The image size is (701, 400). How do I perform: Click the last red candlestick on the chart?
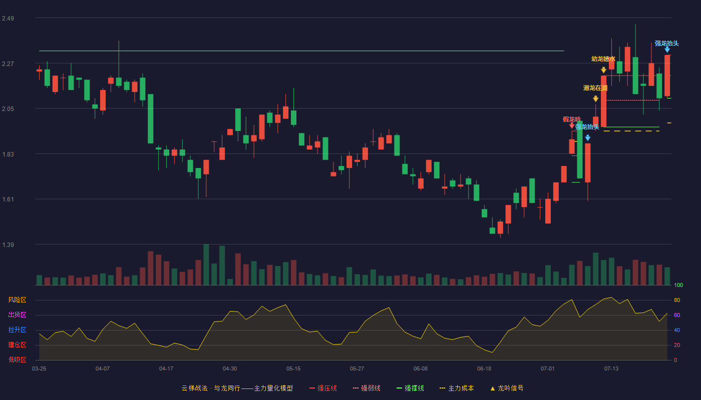[667, 75]
